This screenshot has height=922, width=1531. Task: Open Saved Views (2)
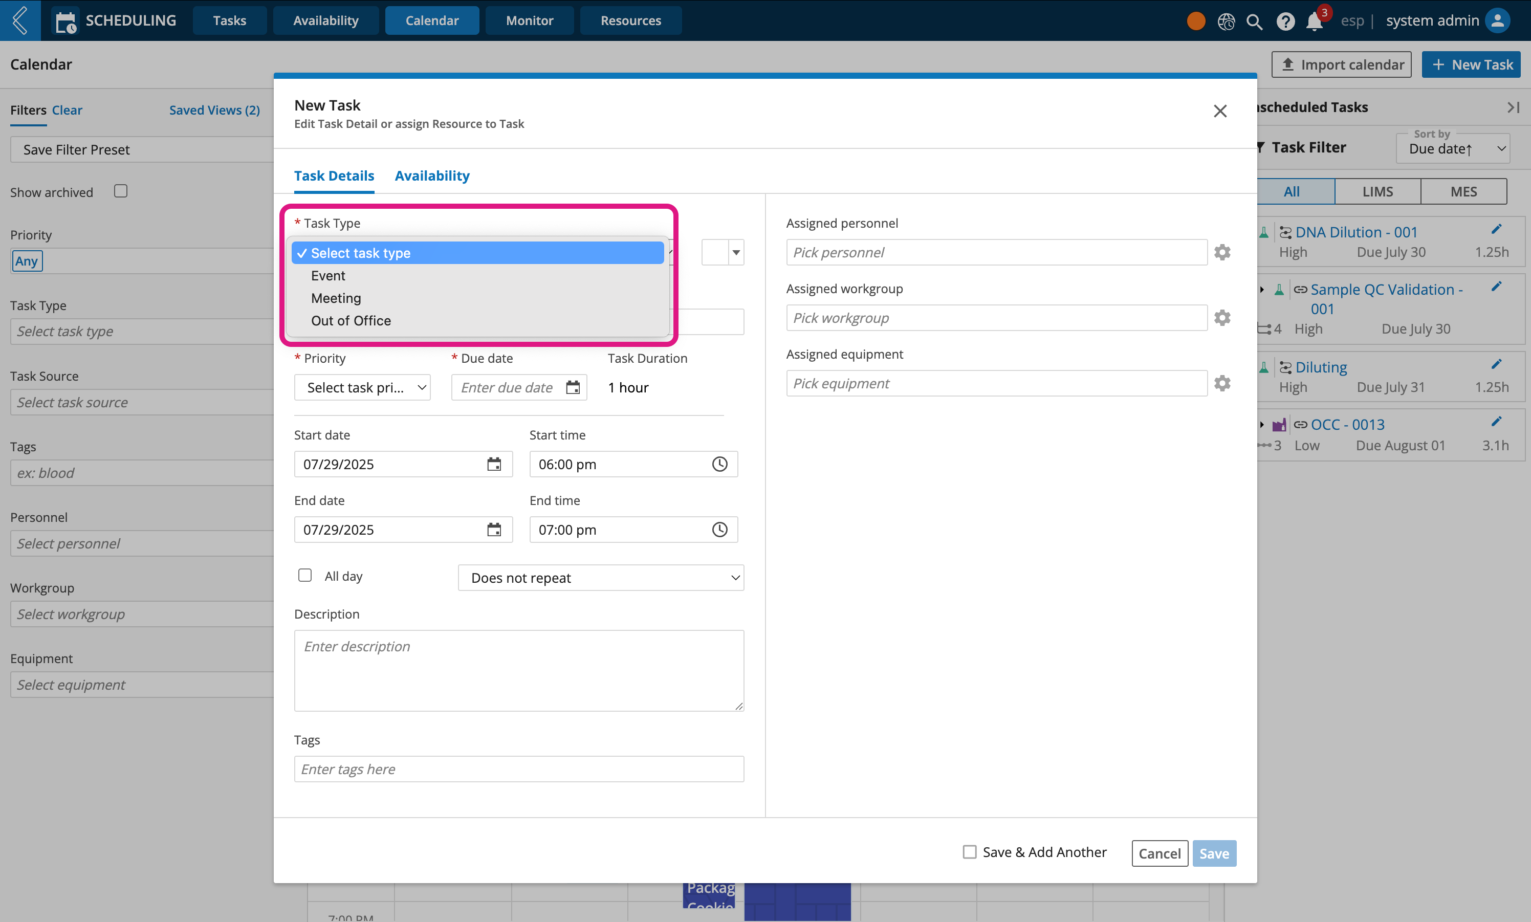click(214, 110)
